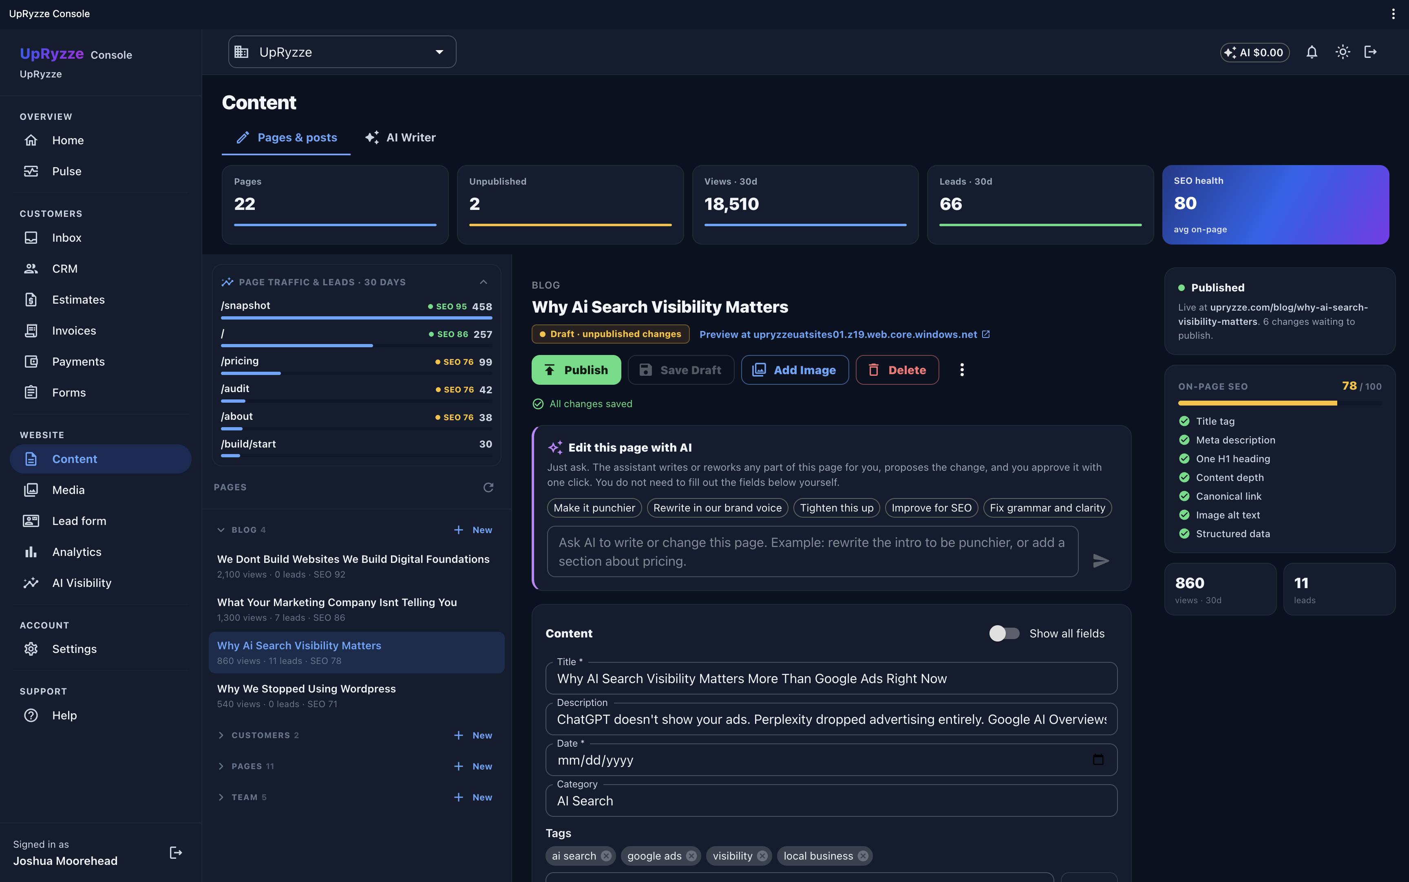Screen dimensions: 1409x882
Task: Click the Analytics bar chart icon
Action: click(x=31, y=551)
